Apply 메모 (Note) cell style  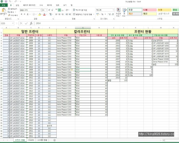(150, 14)
